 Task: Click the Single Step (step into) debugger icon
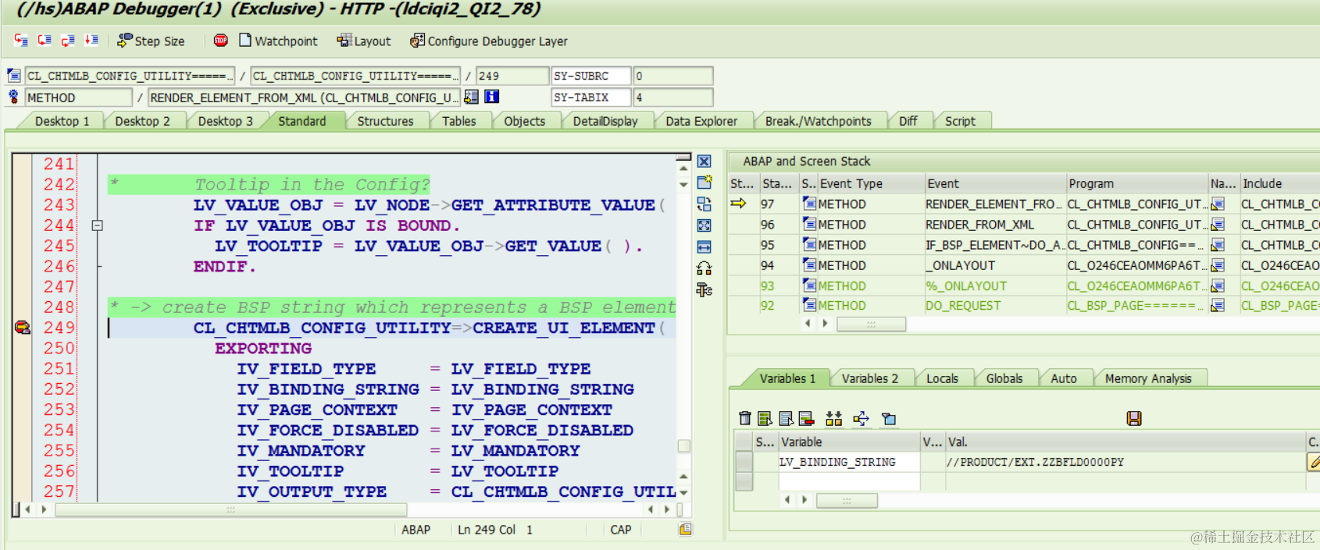(x=21, y=40)
